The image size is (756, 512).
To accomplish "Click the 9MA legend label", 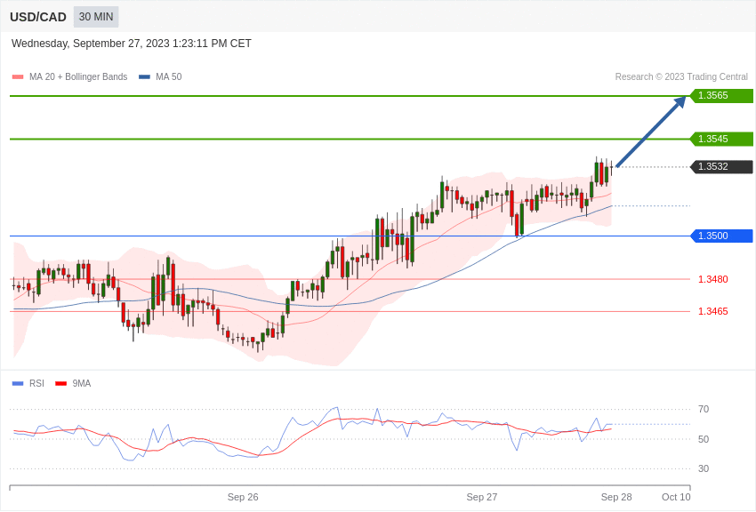I will (82, 383).
